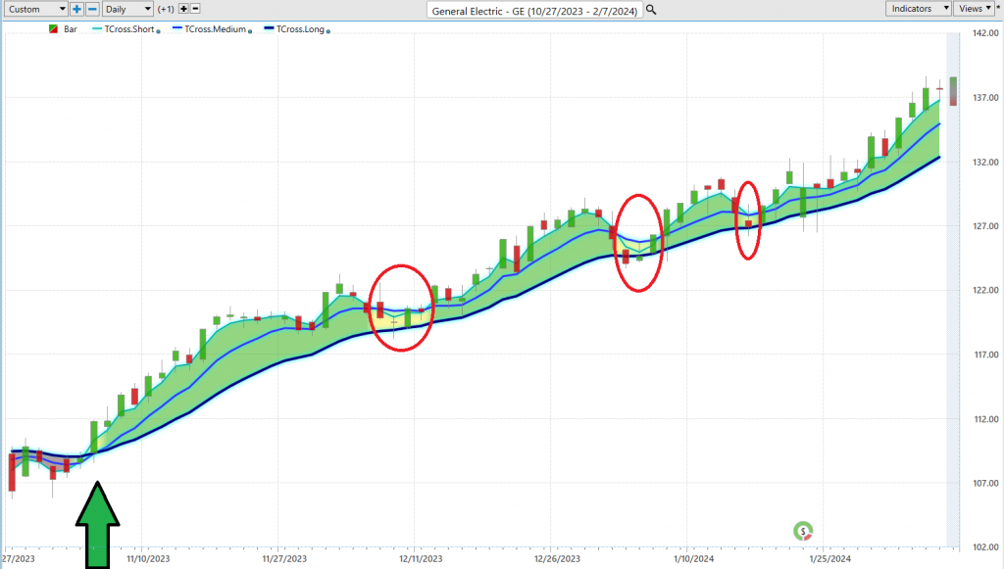Click the 127.00 price axis label
Screen dimensions: 1004x569
click(985, 225)
